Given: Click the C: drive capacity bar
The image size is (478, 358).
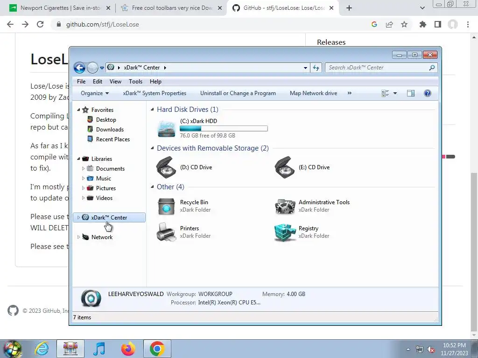Looking at the screenshot, I should pyautogui.click(x=224, y=129).
